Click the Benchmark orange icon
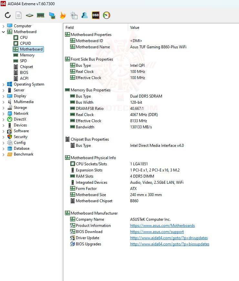 pyautogui.click(x=10, y=154)
